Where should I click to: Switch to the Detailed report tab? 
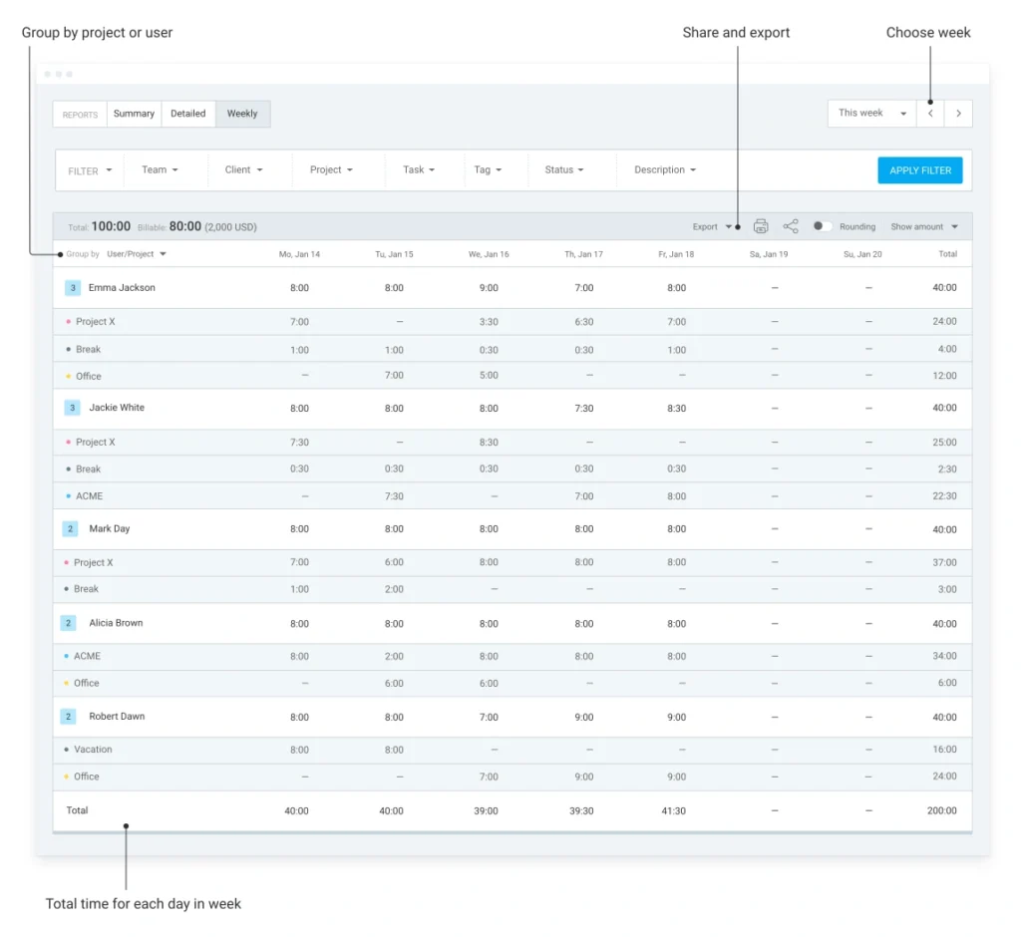coord(187,114)
